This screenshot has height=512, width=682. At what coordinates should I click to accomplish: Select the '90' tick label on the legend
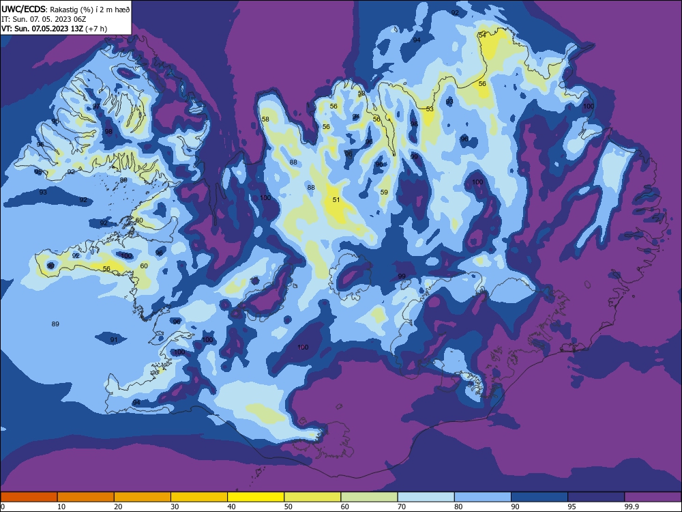click(x=516, y=507)
